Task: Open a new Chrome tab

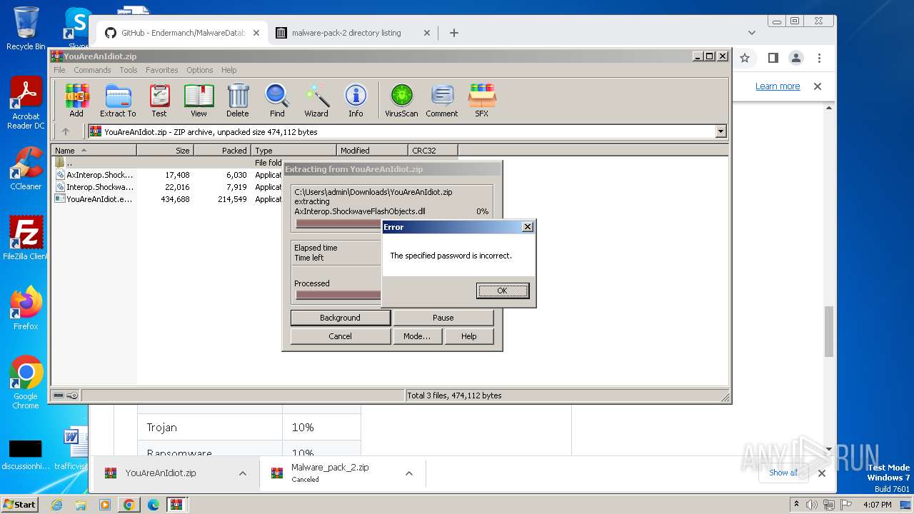Action: [453, 33]
